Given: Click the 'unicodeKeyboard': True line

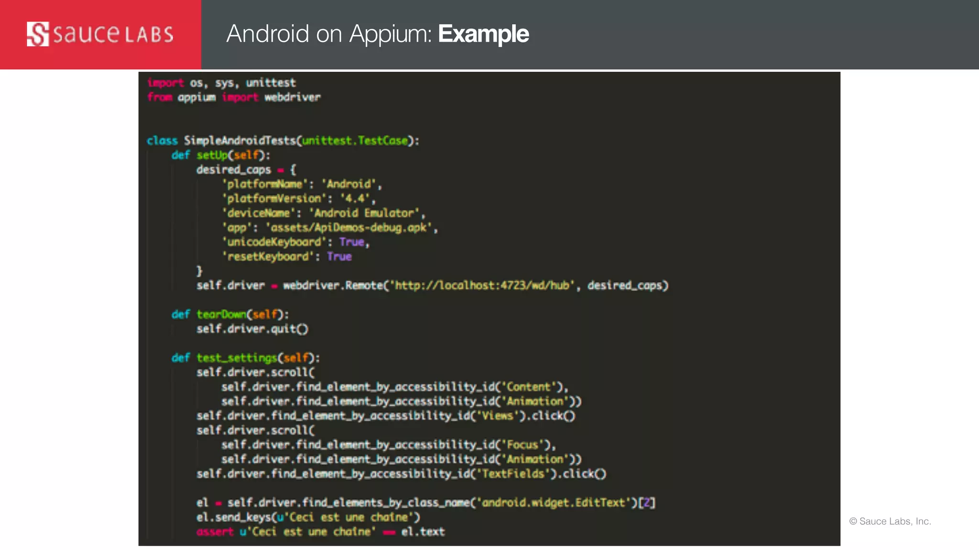Looking at the screenshot, I should point(296,242).
